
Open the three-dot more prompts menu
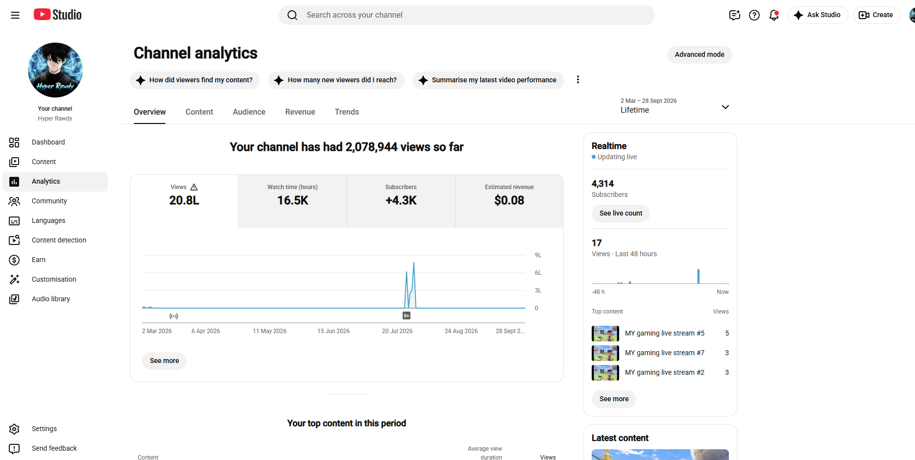578,79
